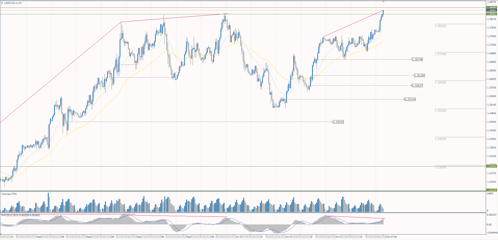Open the chart menu arrow beside USDCAD.m,H1
This screenshot has height=240, width=498.
pos(2,3)
